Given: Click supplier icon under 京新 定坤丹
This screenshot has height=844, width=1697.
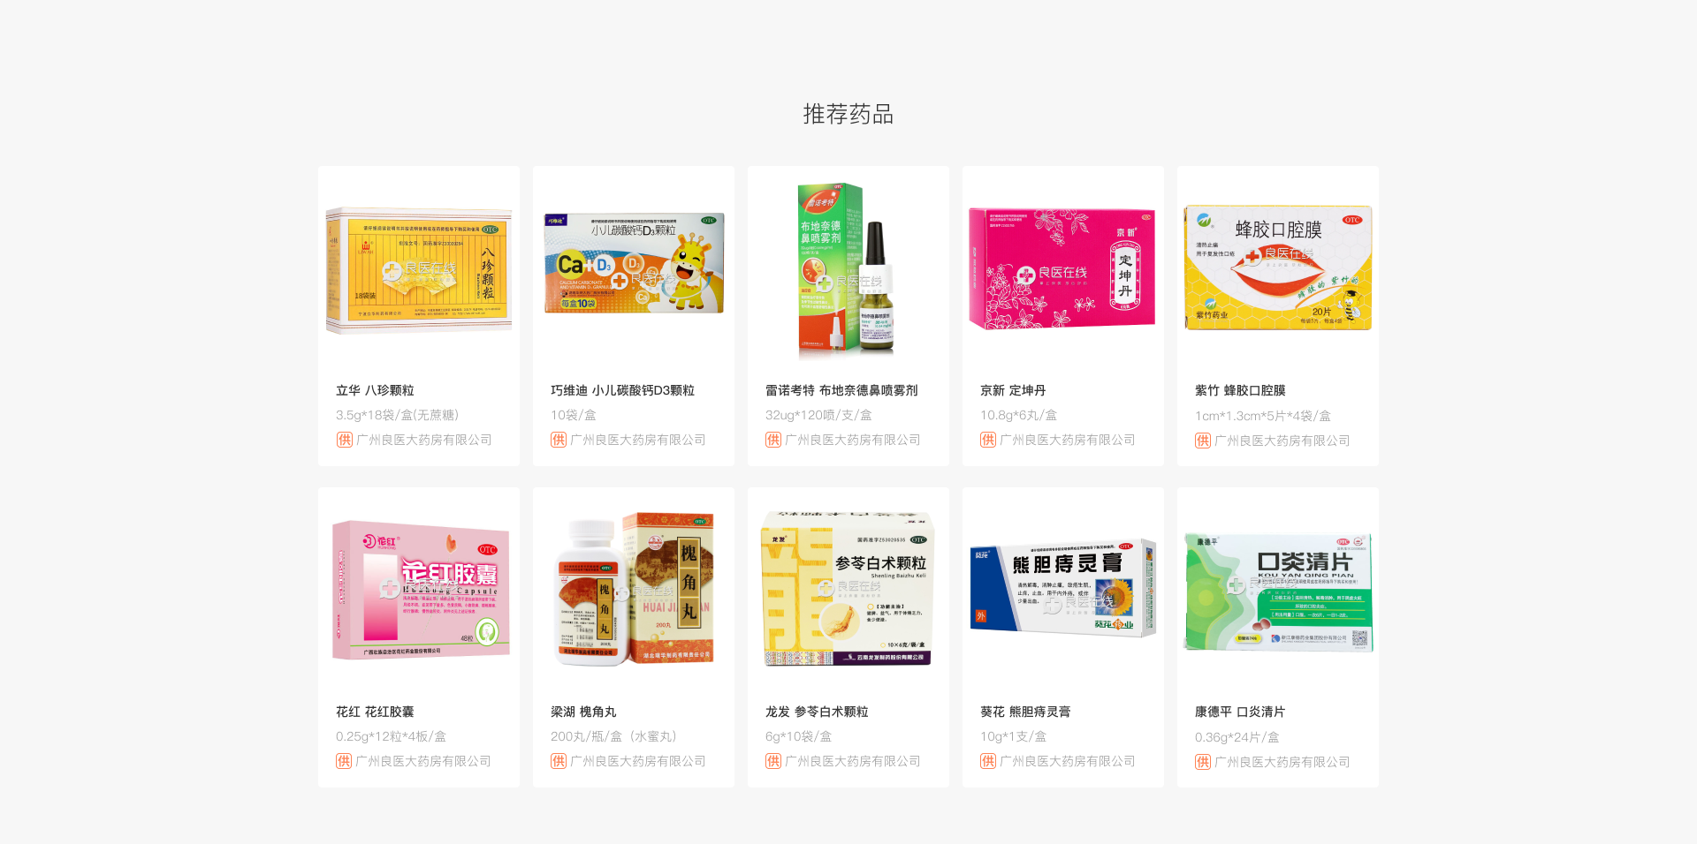Looking at the screenshot, I should tap(988, 440).
